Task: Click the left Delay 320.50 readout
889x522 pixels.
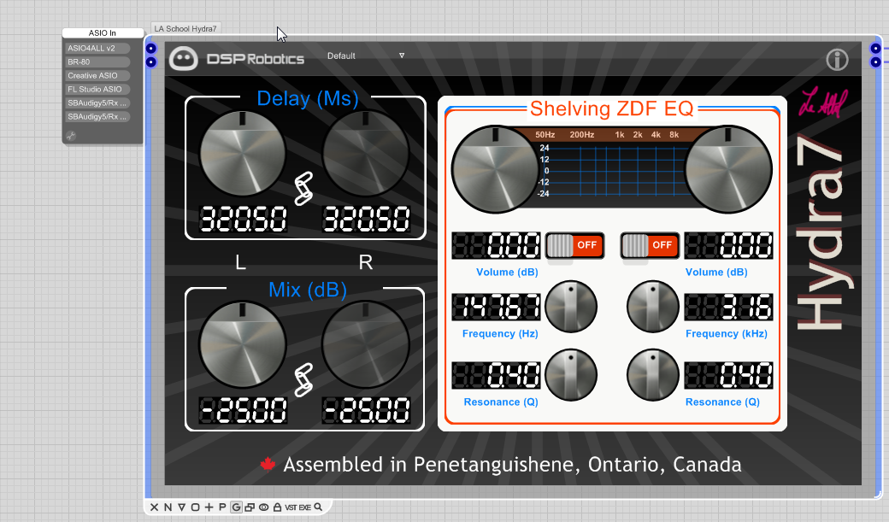Action: [x=244, y=220]
